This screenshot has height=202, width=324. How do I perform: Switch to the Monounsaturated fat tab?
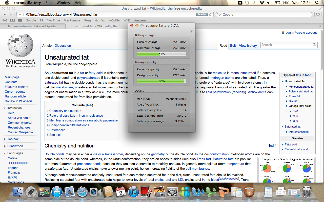click(x=33, y=26)
